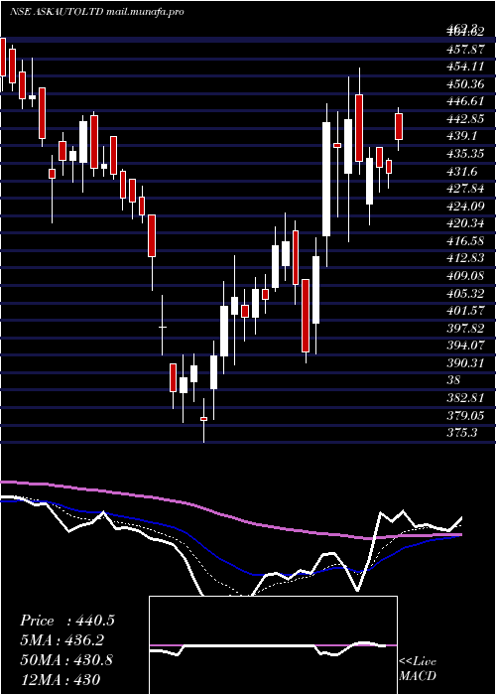The height and width of the screenshot is (695, 496).
Task: Click the 450.36 price axis label
Action: click(466, 84)
